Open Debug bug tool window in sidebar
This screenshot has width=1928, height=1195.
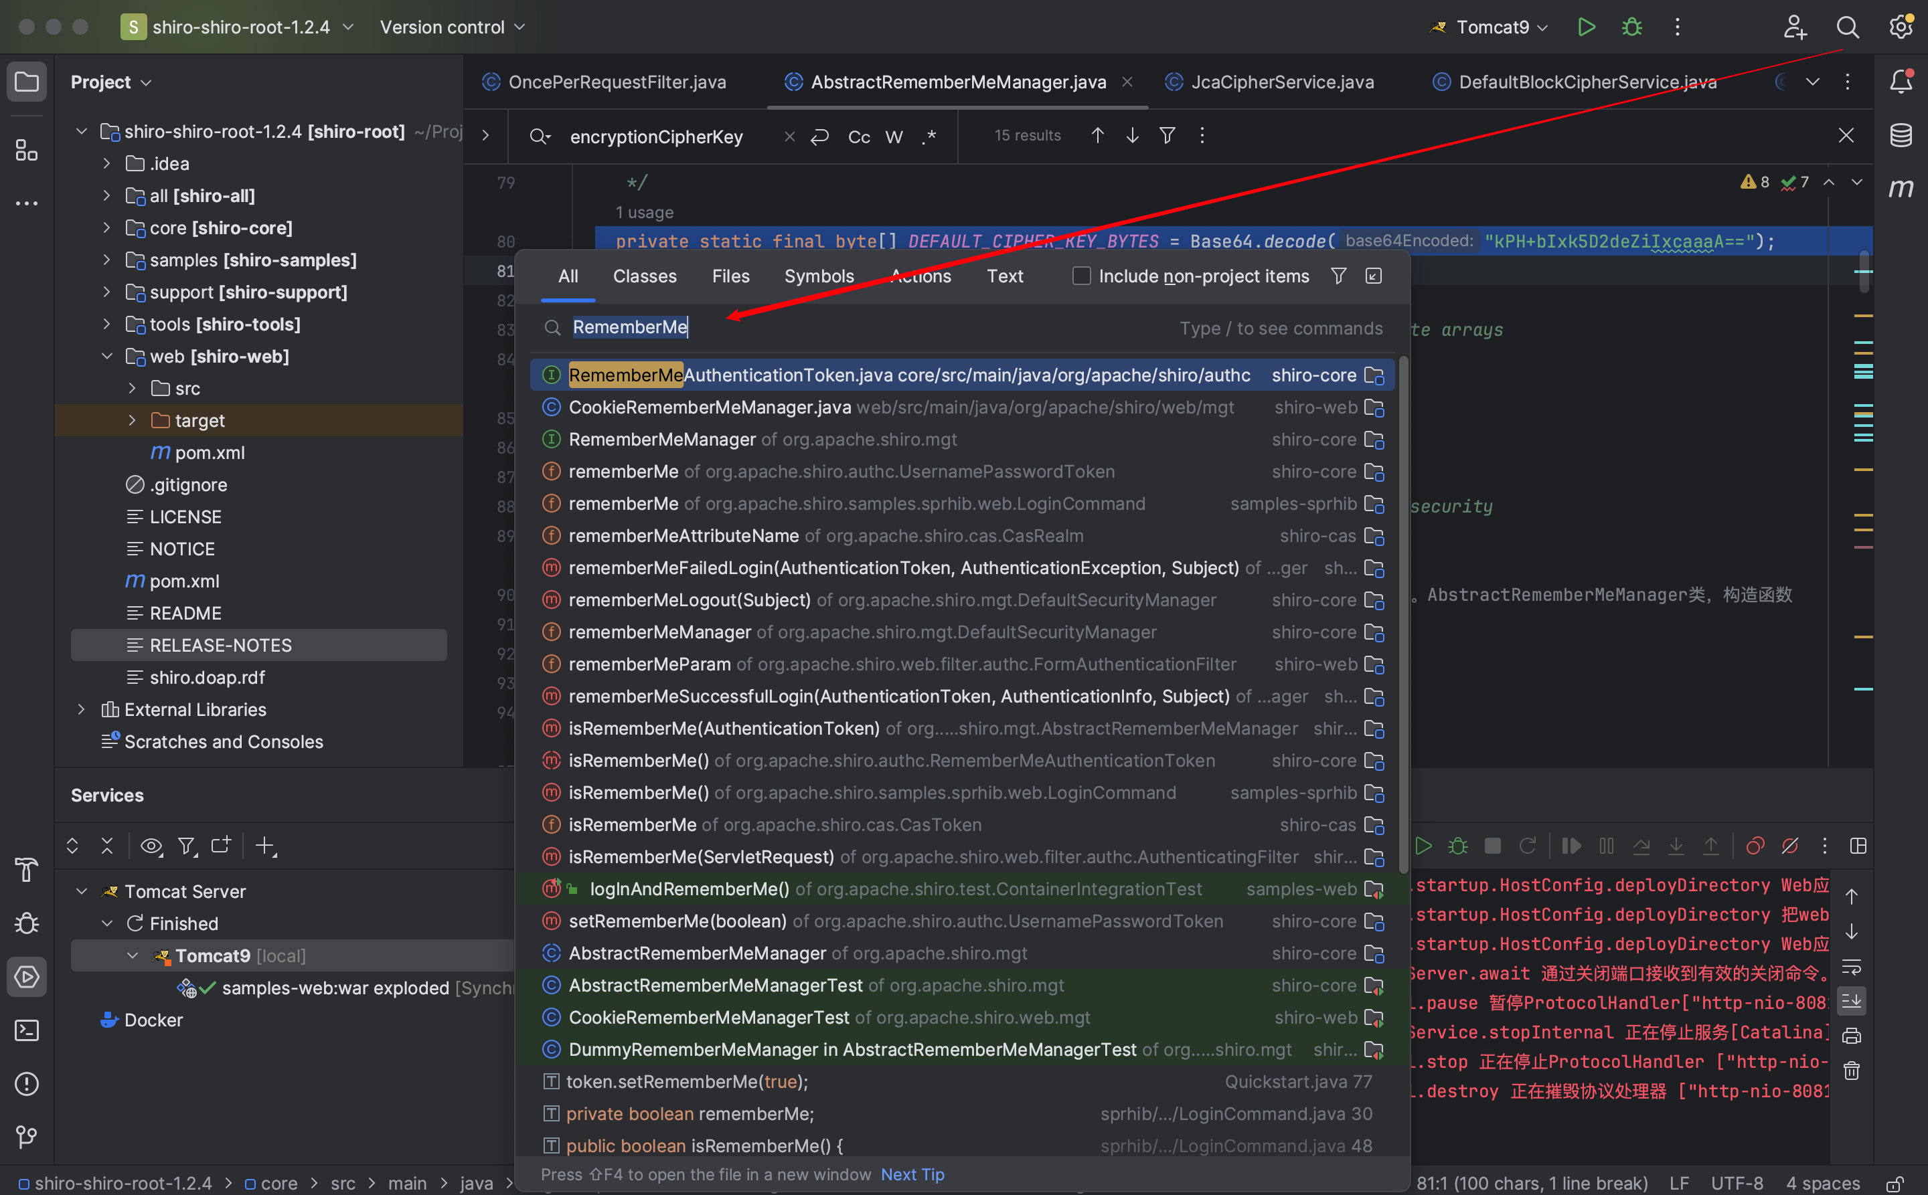tap(27, 923)
